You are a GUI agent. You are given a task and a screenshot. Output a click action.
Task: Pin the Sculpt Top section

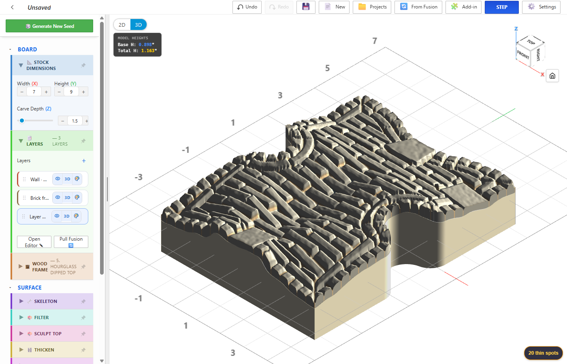pyautogui.click(x=83, y=334)
